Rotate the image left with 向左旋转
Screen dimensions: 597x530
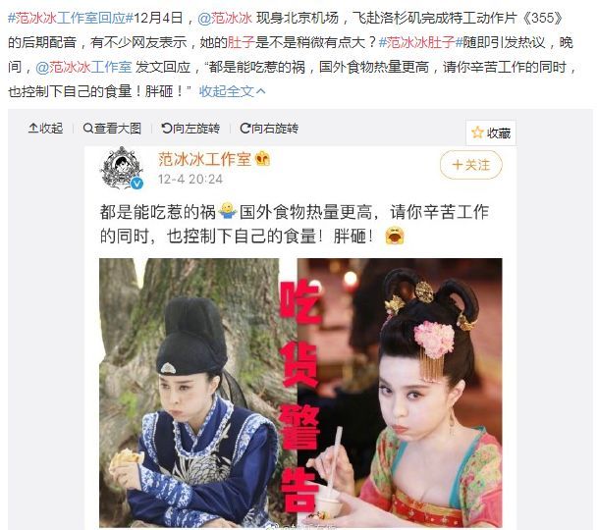tap(190, 129)
